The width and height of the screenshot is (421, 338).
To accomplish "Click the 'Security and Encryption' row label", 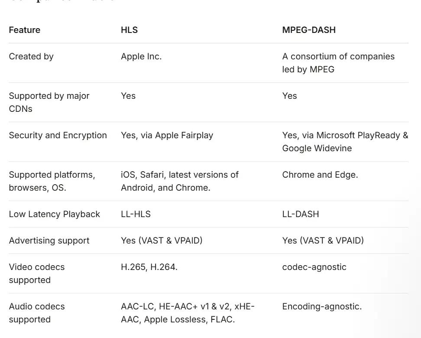I will pyautogui.click(x=58, y=135).
